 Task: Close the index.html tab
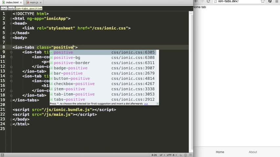[21, 3]
